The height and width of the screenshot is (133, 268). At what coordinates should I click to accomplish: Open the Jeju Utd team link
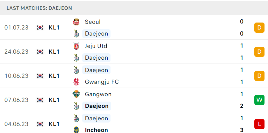96,46
